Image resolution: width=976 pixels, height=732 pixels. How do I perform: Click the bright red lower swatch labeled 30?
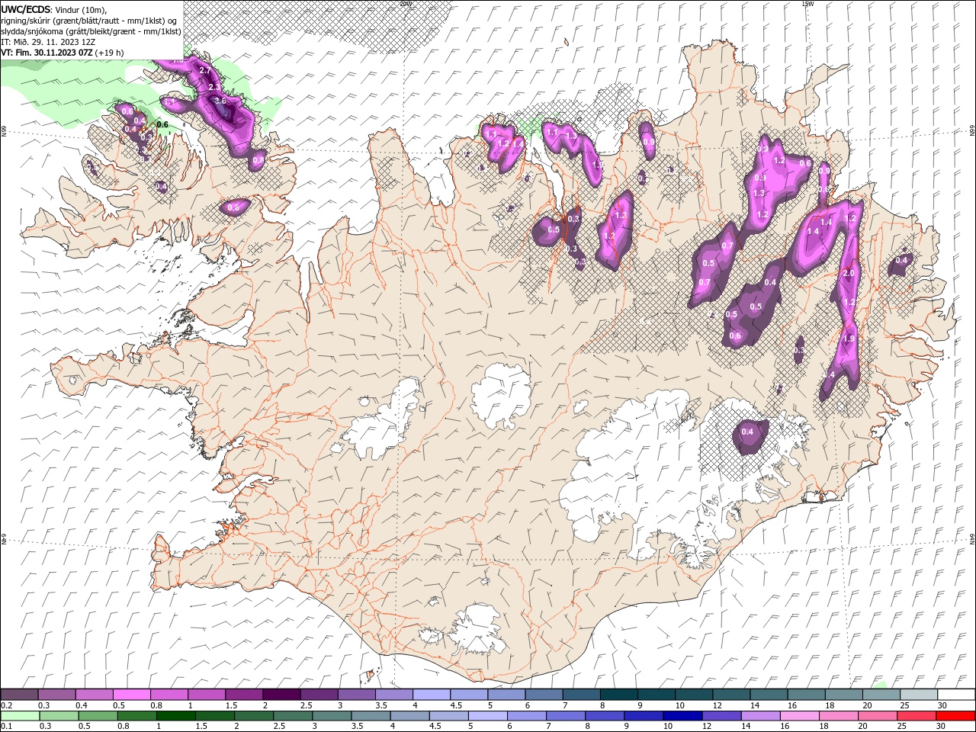click(956, 716)
